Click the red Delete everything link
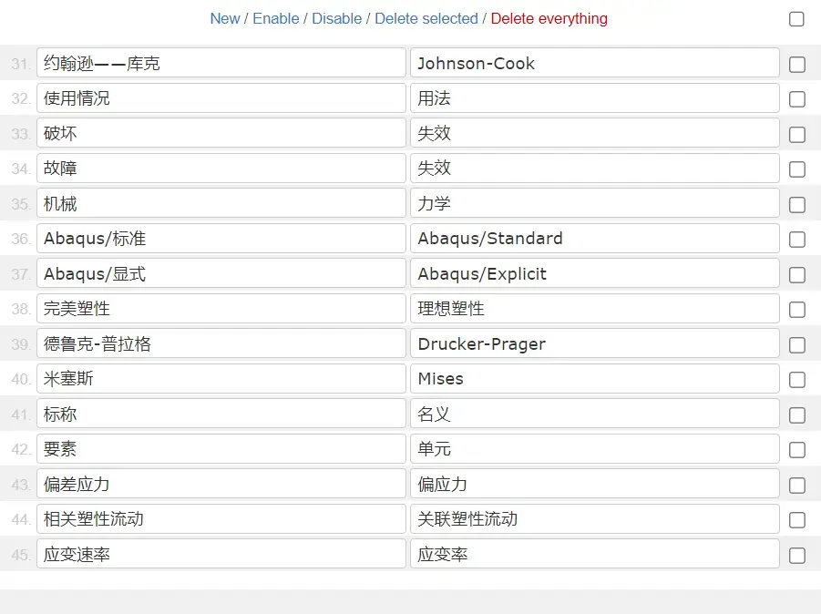The width and height of the screenshot is (821, 614). pyautogui.click(x=549, y=19)
